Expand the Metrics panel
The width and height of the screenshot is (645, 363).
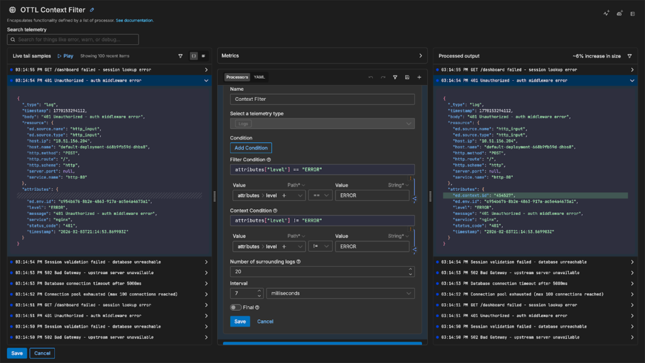[x=420, y=56]
